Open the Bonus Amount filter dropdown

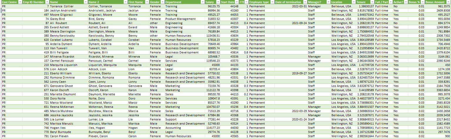(448, 2)
